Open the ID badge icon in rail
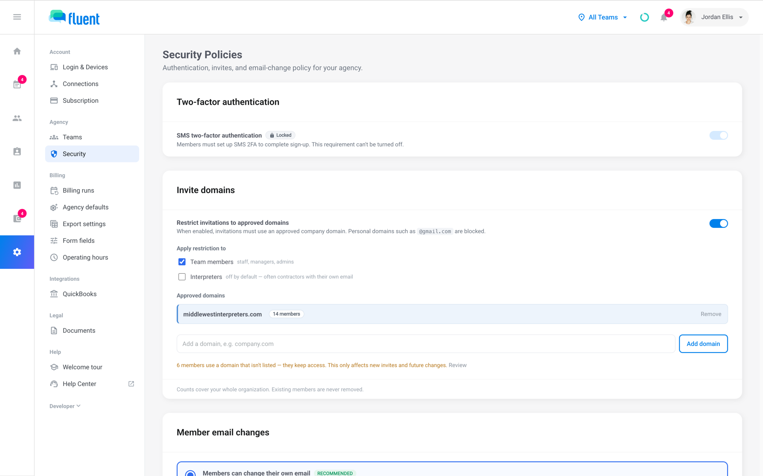 click(x=17, y=152)
